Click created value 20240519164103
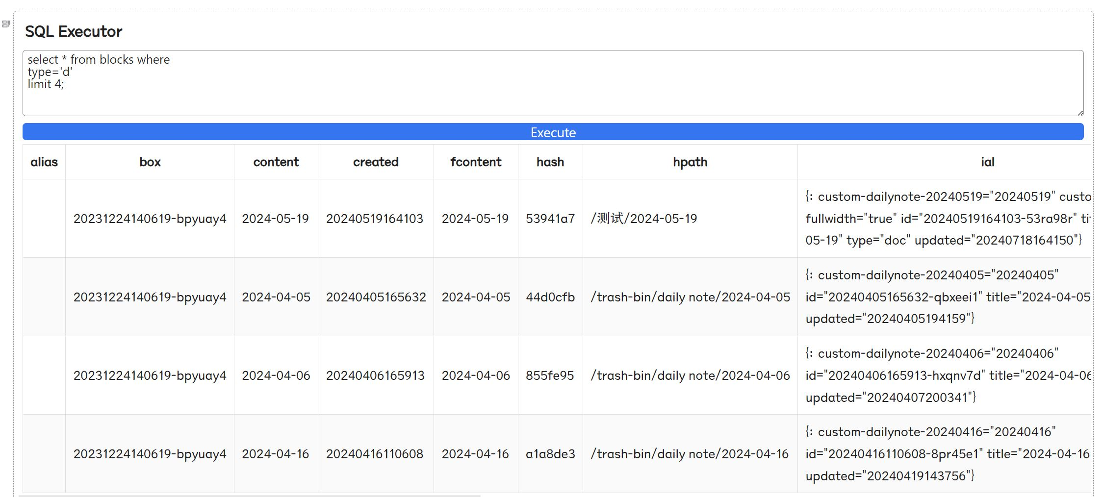1103x497 pixels. coord(375,219)
